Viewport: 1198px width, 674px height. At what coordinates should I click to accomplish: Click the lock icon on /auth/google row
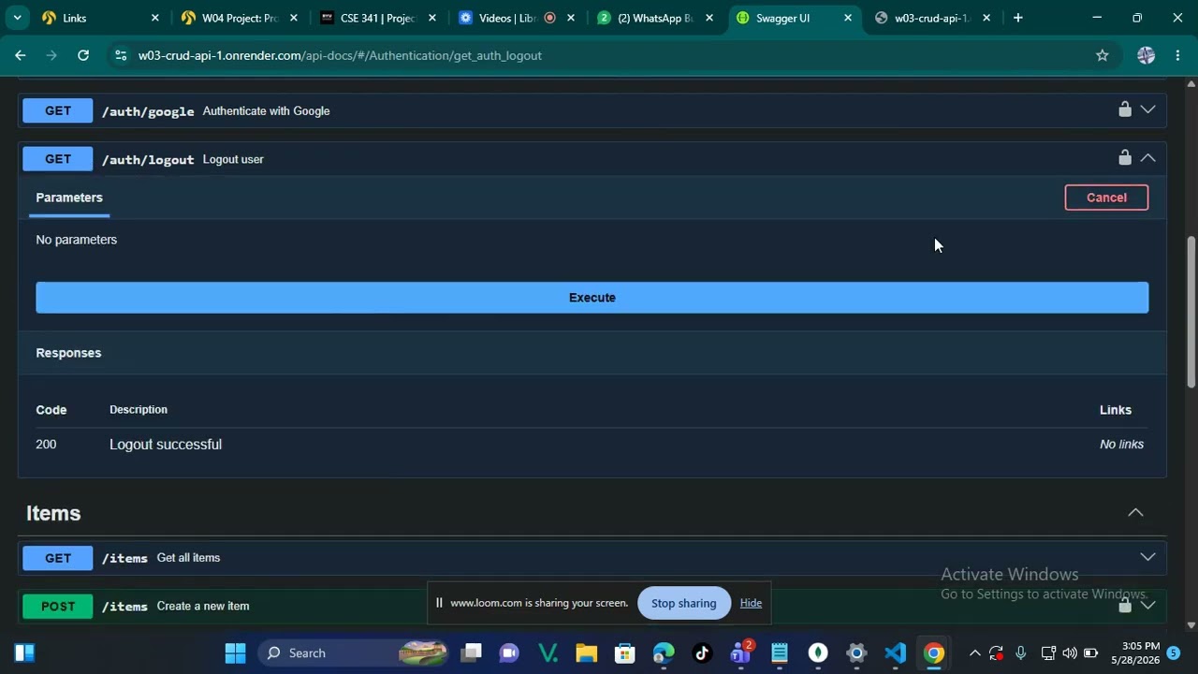coord(1124,110)
